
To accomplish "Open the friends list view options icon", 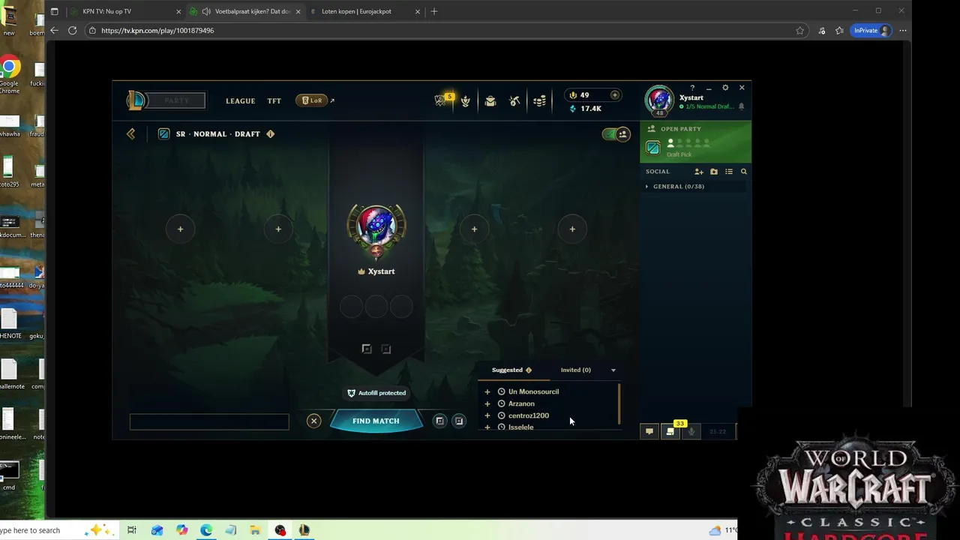I will (729, 172).
